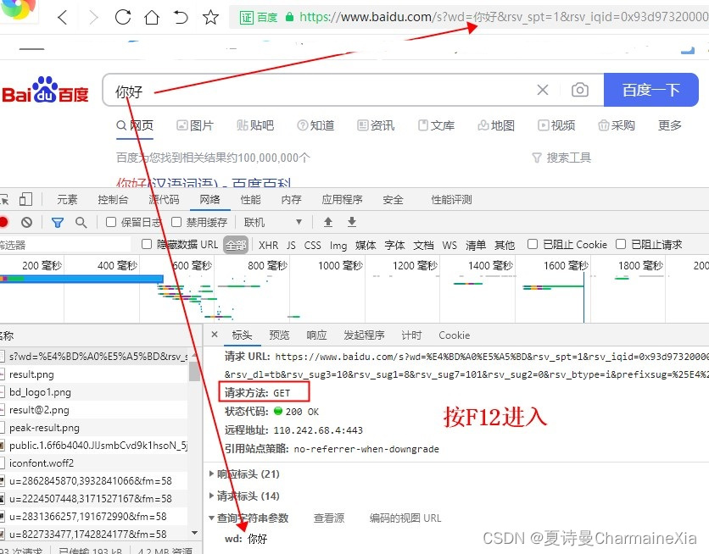Viewport: 709px width, 554px height.
Task: Go to browser home page icon
Action: (x=152, y=18)
